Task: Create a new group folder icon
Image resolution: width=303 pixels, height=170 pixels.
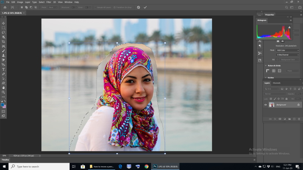Action: (x=289, y=119)
